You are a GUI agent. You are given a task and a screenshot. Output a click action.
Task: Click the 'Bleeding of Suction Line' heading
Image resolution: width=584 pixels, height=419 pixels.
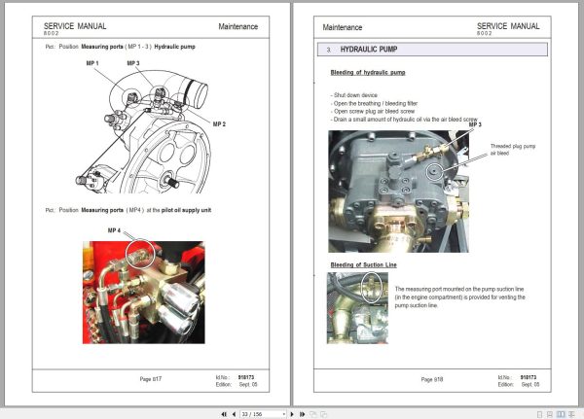click(x=363, y=265)
